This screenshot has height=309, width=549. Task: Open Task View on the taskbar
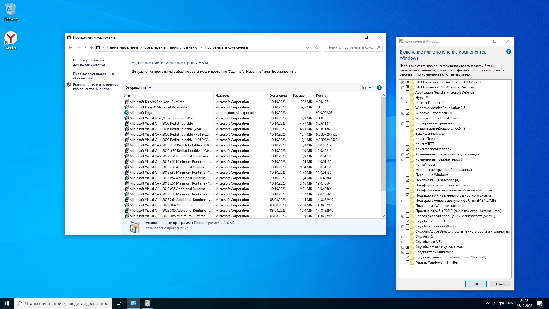119,303
